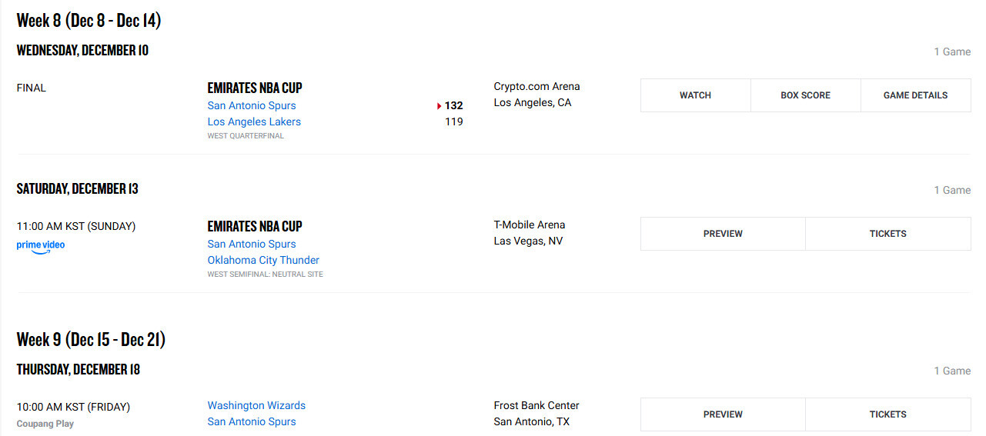Open Preview for the Thunder semifinal

point(723,234)
